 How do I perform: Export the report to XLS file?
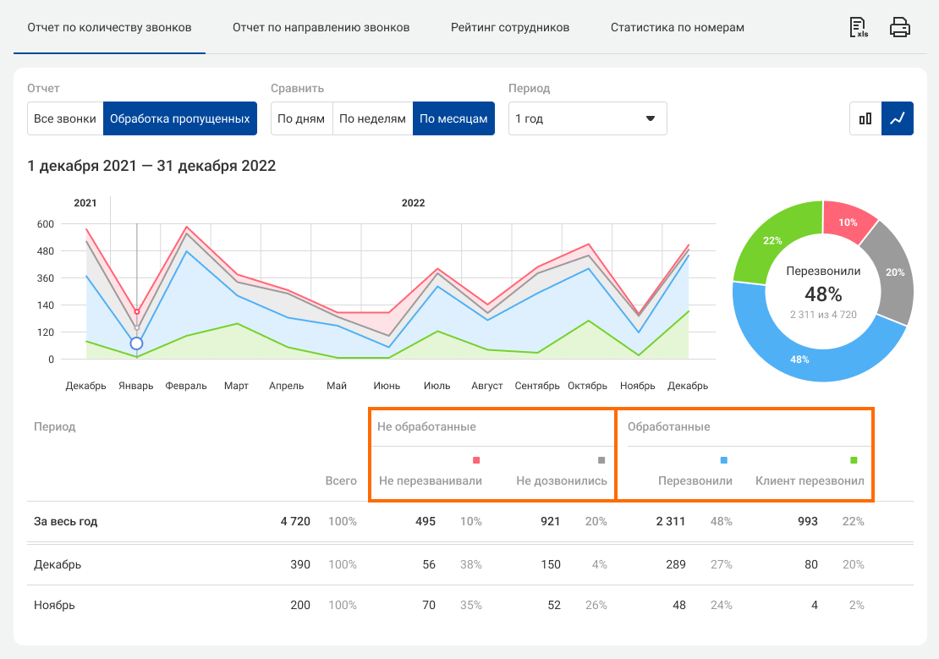pyautogui.click(x=859, y=28)
